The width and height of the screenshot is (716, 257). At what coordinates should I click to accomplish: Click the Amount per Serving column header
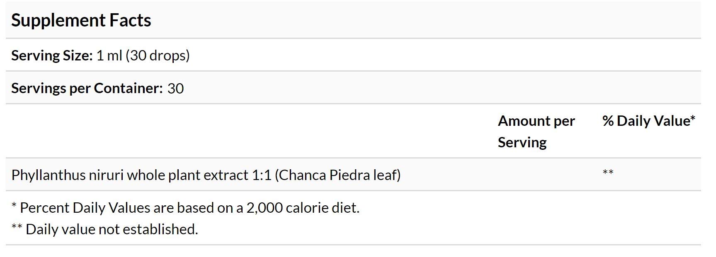tap(536, 131)
